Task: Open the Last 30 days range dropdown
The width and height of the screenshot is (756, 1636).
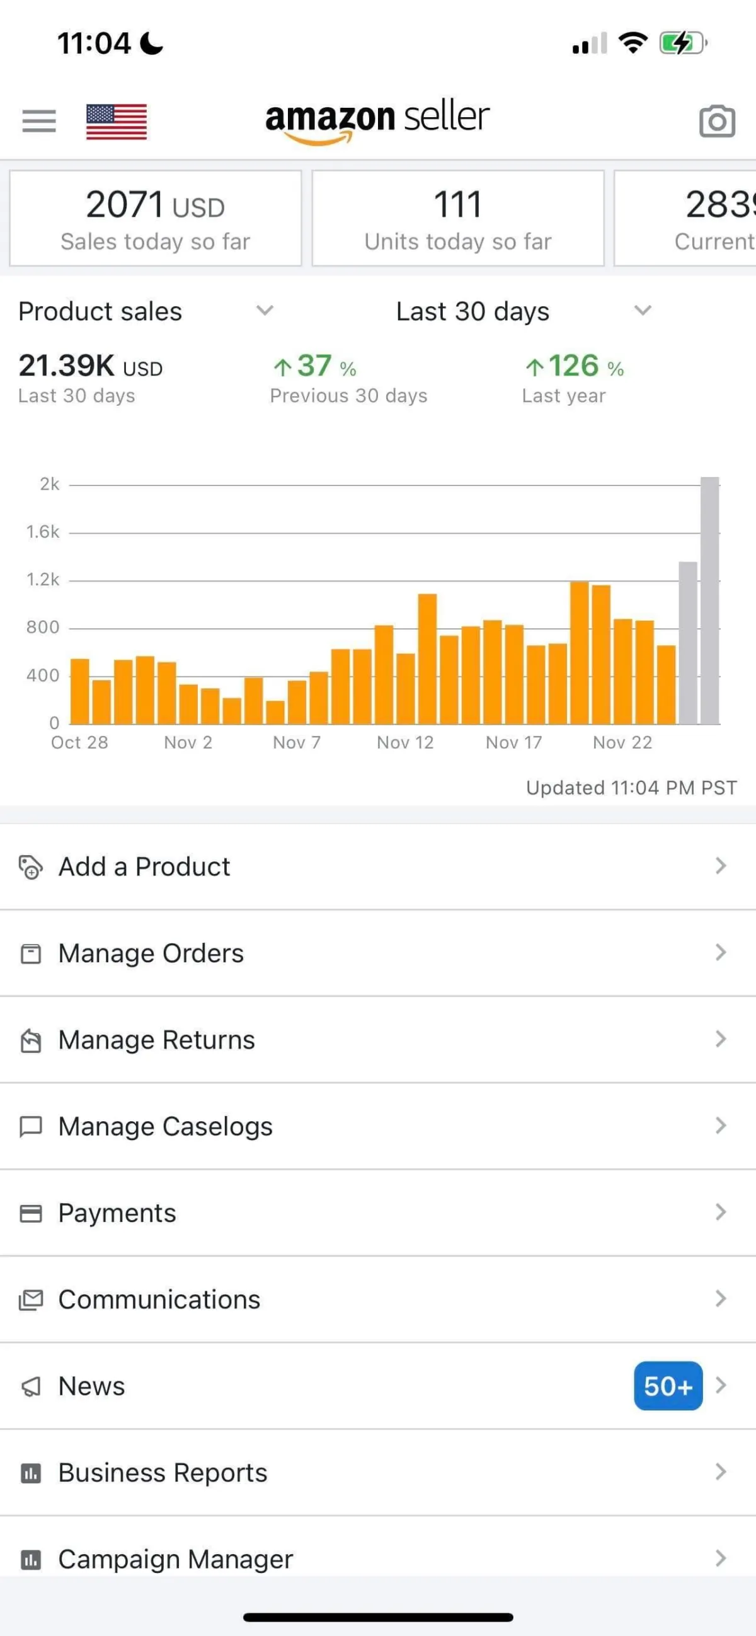Action: point(643,311)
